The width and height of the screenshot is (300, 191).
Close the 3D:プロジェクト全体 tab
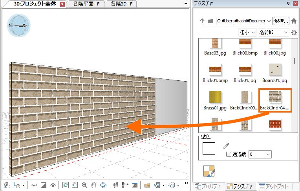tap(62, 4)
